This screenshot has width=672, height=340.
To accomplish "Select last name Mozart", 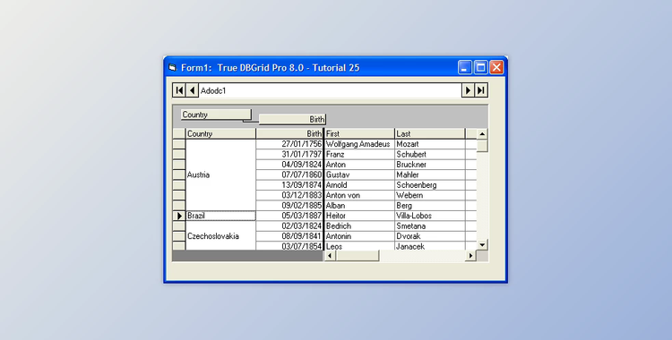I will pyautogui.click(x=430, y=144).
